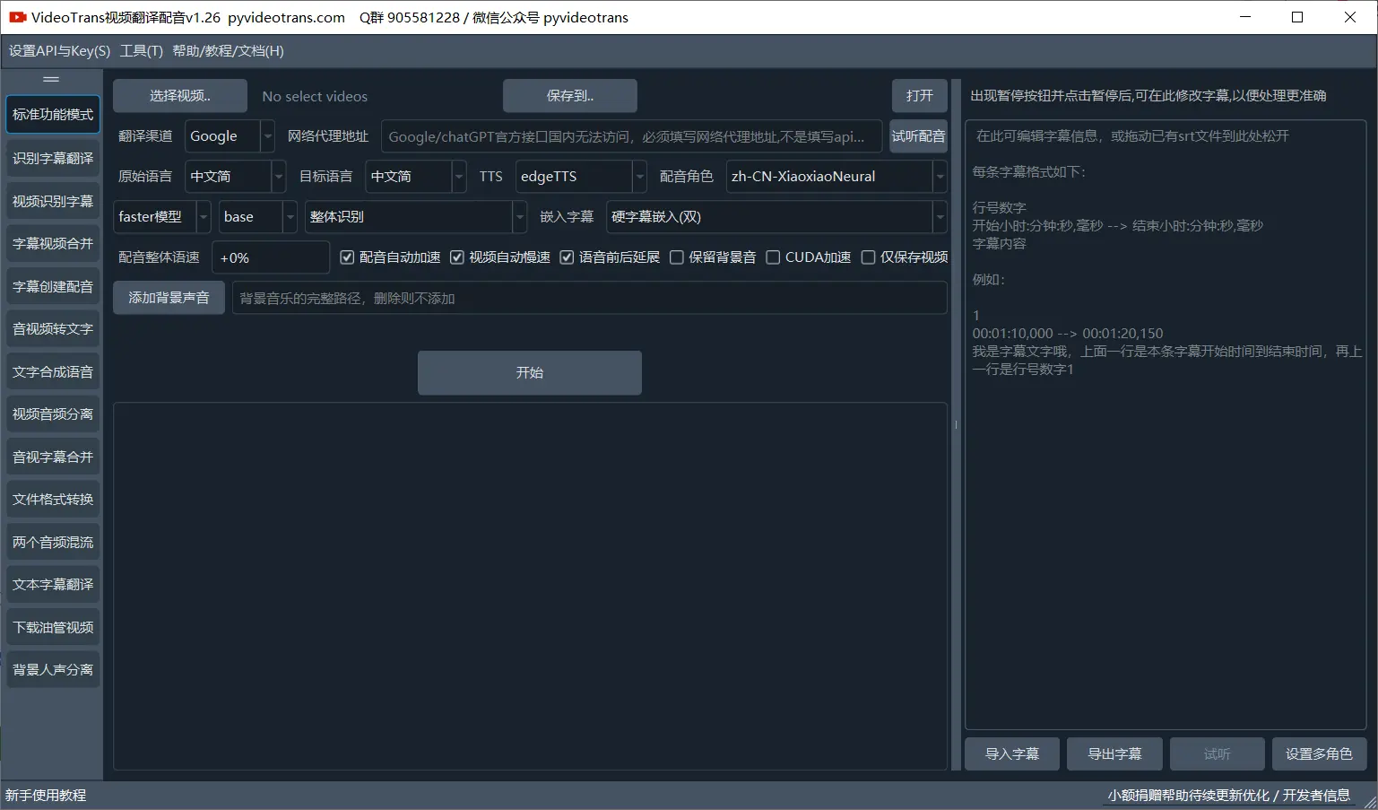Open 字幕创建配音 tool
The height and width of the screenshot is (810, 1378).
point(53,286)
